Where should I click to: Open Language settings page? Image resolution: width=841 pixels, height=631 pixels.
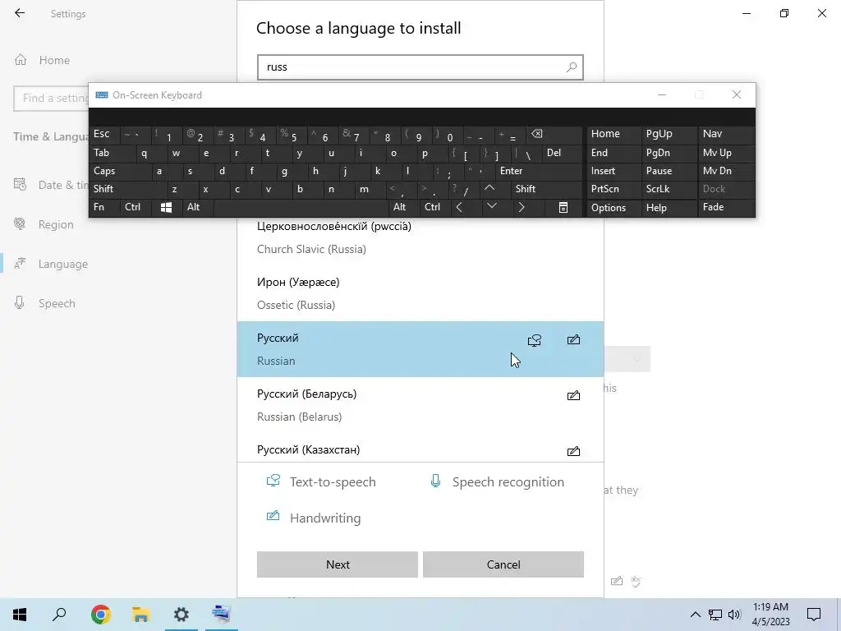(x=51, y=264)
